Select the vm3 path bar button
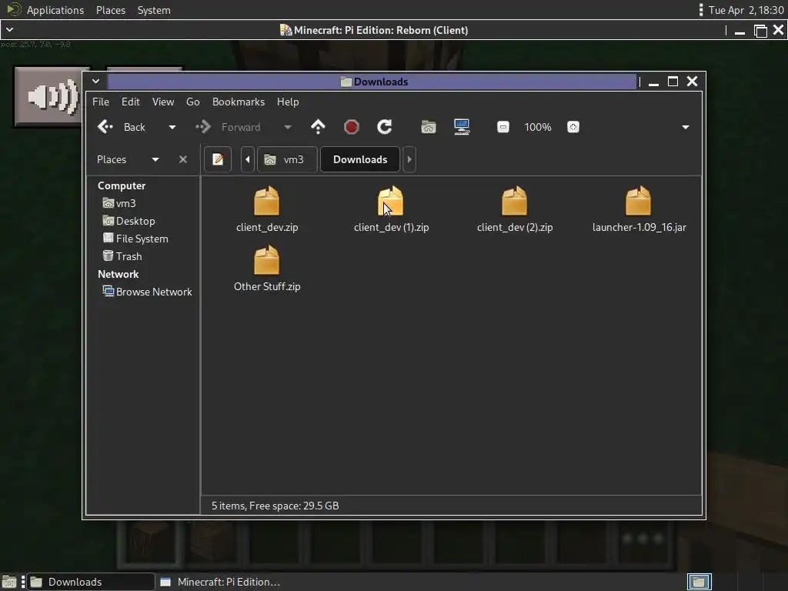Image resolution: width=788 pixels, height=591 pixels. (x=287, y=159)
